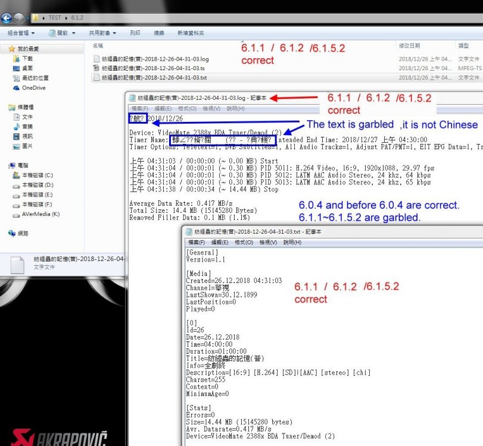Click the icon of the .ts video file
The width and height of the screenshot is (483, 446).
(x=96, y=68)
